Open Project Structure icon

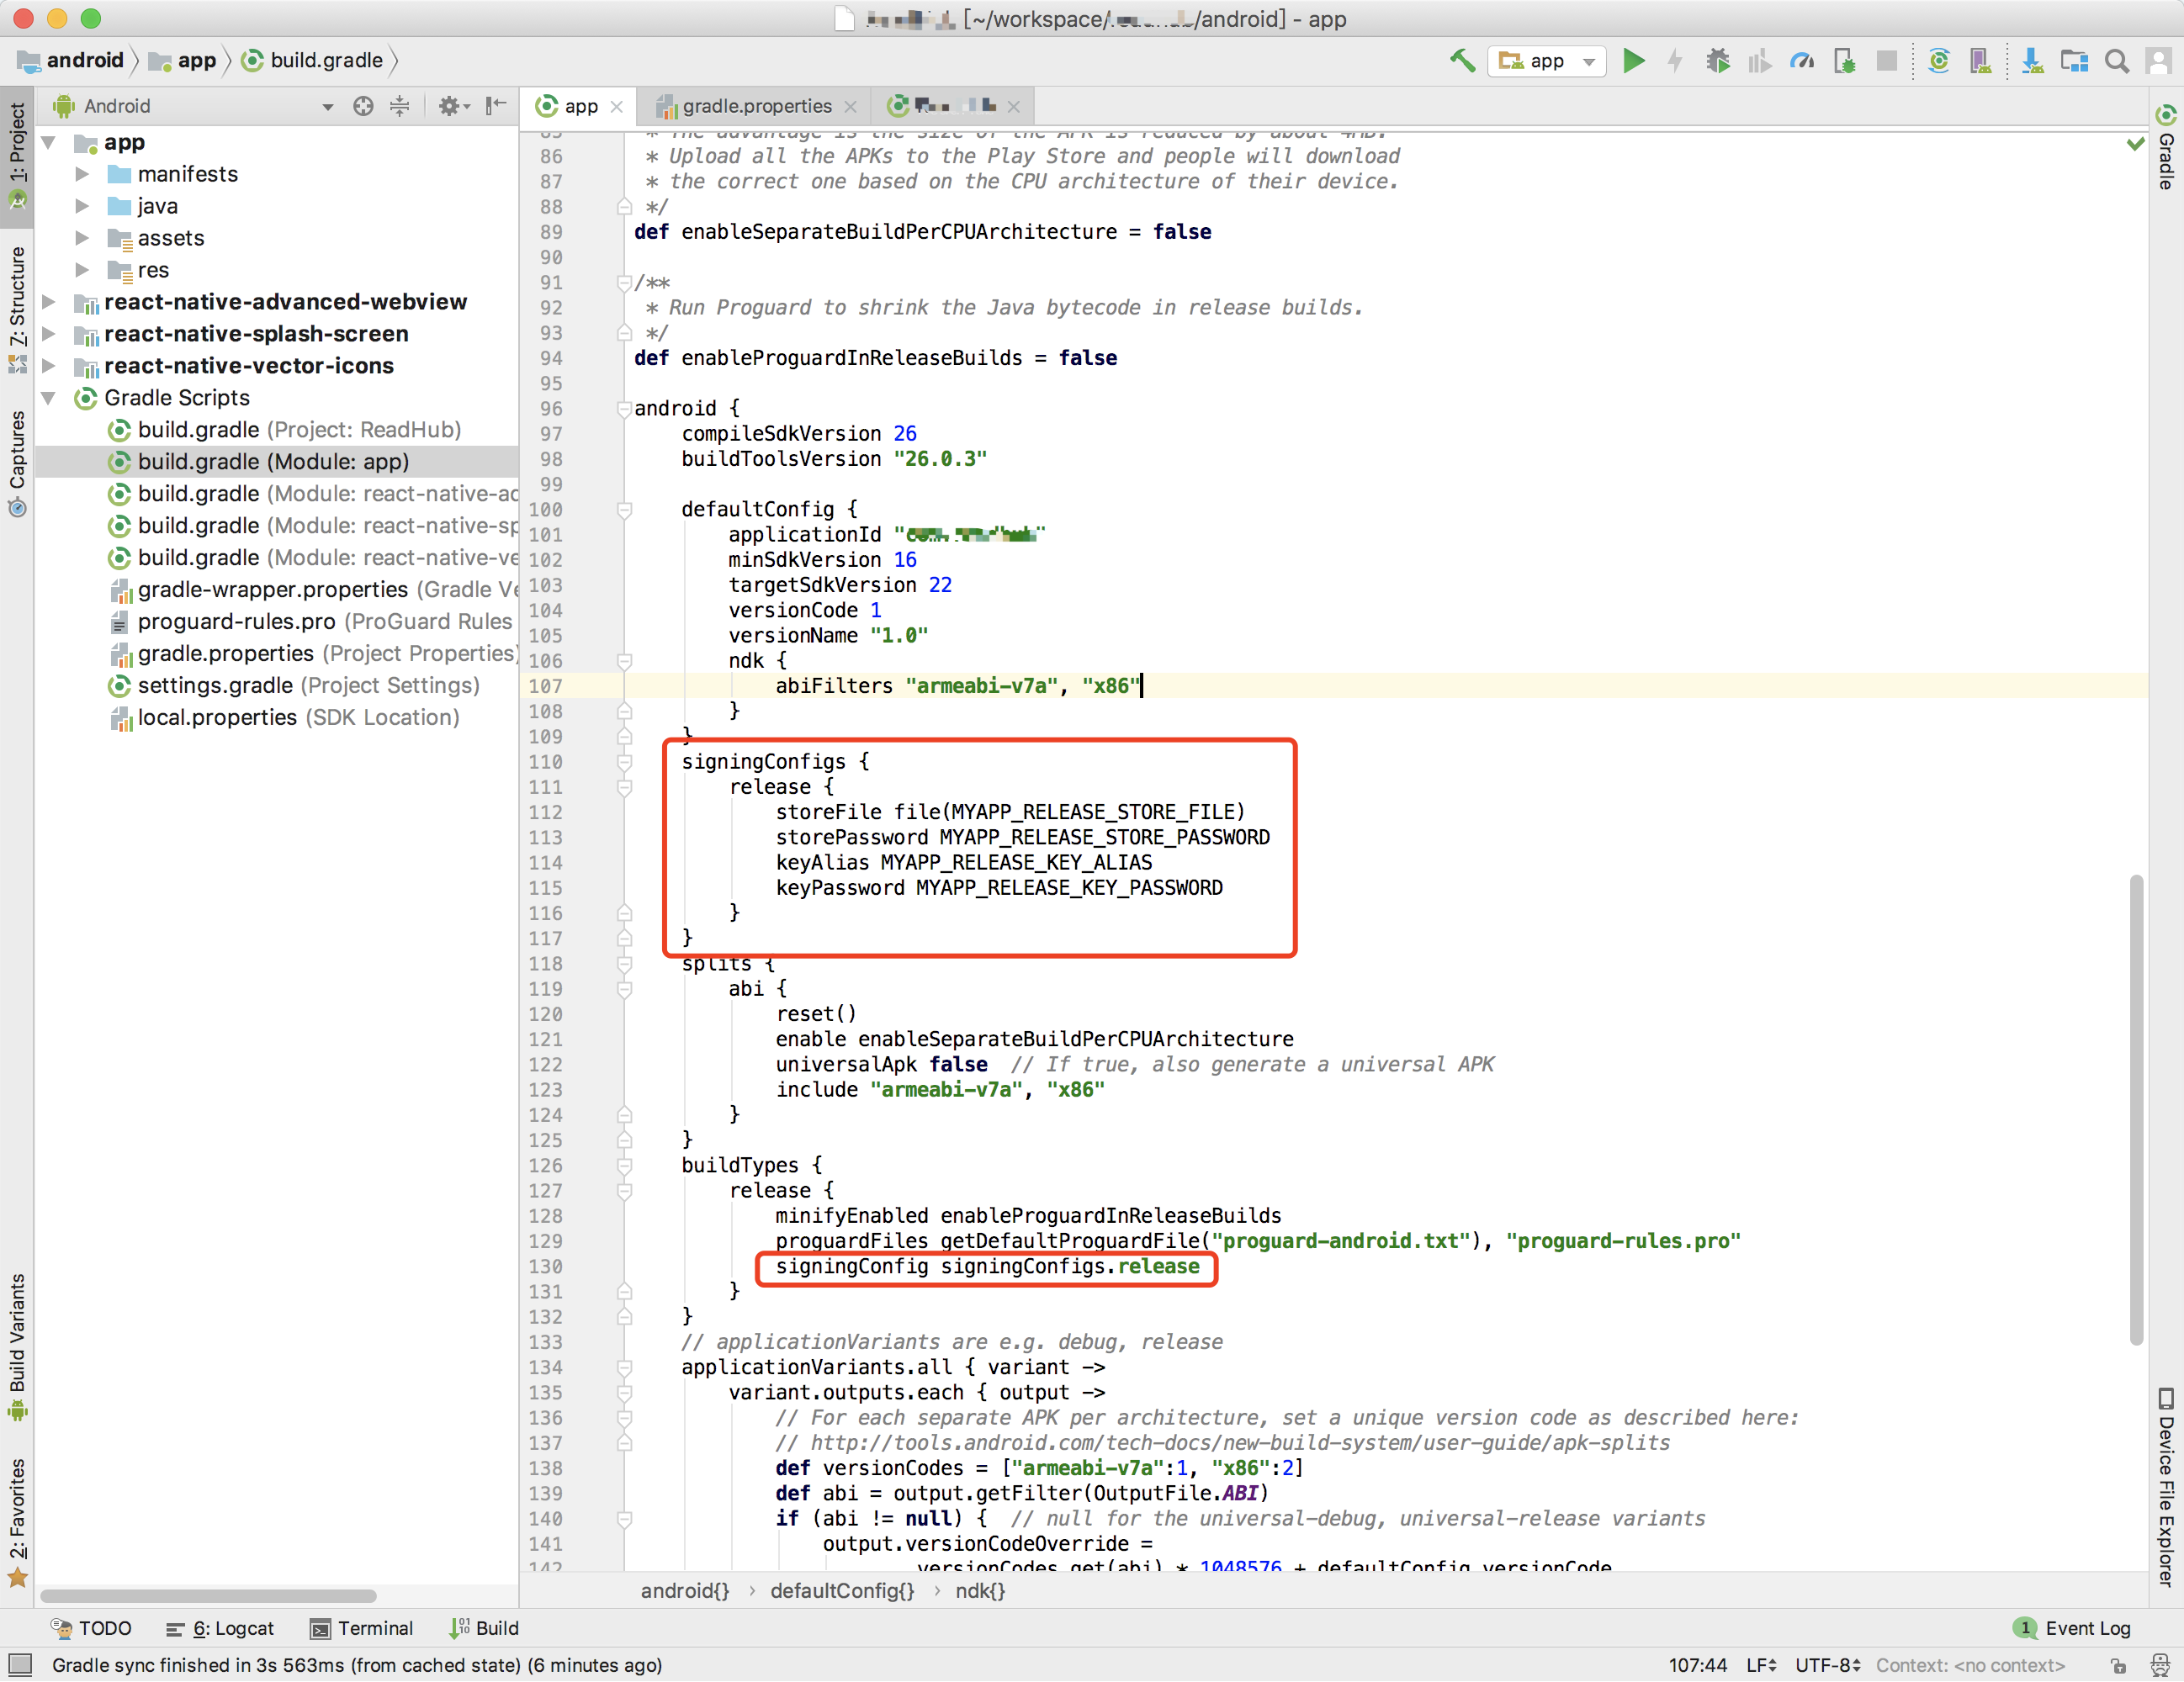pos(2074,61)
